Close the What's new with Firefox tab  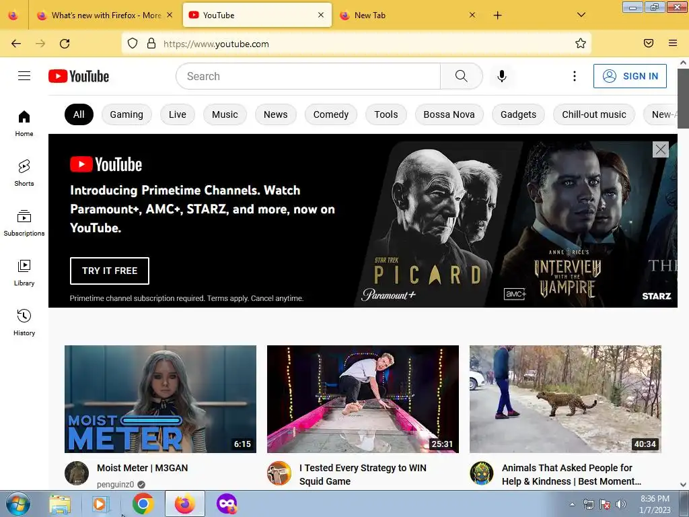click(x=170, y=15)
